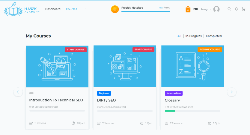The height and width of the screenshot is (135, 250).
Task: Open the notifications bell icon
Action: click(x=236, y=9)
